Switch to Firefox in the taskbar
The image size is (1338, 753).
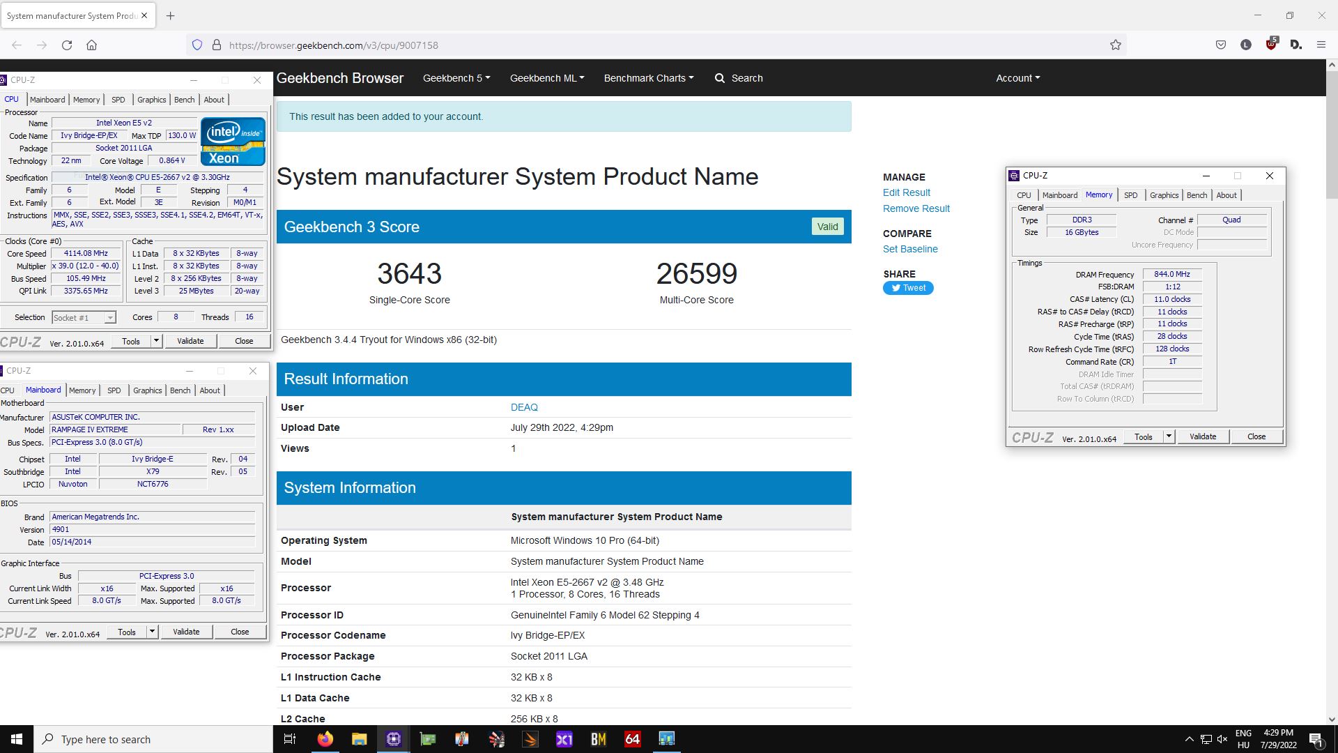(x=325, y=739)
